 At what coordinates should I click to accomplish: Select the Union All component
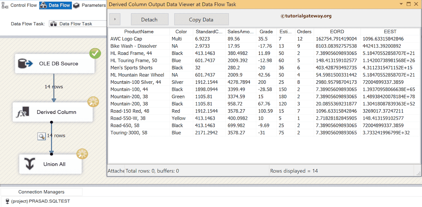click(50, 164)
